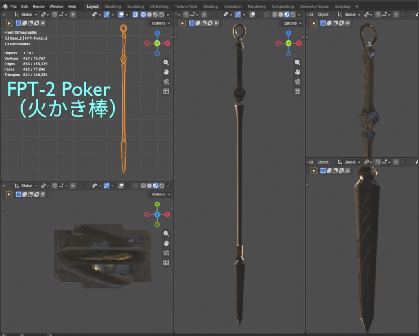Switch to the Sculpting workspace tab
The width and height of the screenshot is (419, 336).
(135, 7)
